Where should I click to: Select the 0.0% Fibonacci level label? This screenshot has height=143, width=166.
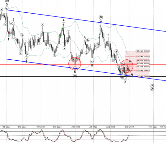coord(144,76)
